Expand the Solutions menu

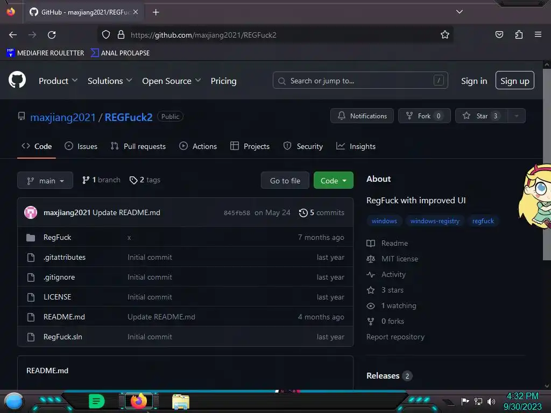click(110, 81)
